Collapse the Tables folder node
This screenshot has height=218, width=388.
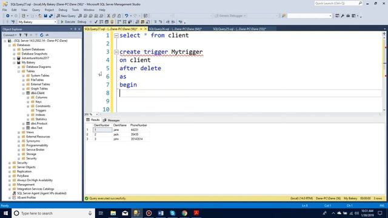pyautogui.click(x=19, y=71)
